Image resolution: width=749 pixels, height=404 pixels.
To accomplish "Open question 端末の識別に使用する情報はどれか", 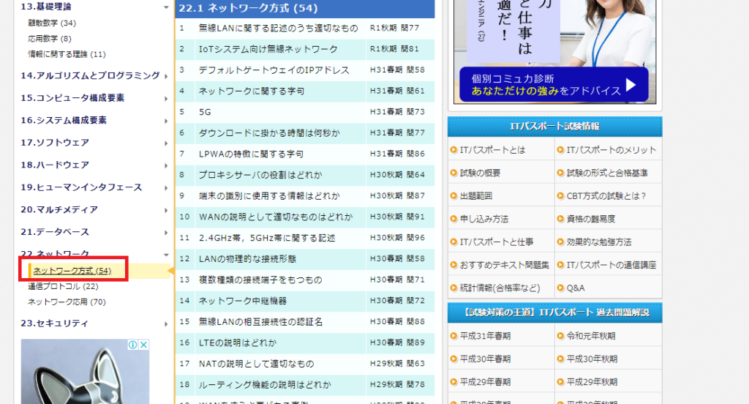I will (269, 196).
